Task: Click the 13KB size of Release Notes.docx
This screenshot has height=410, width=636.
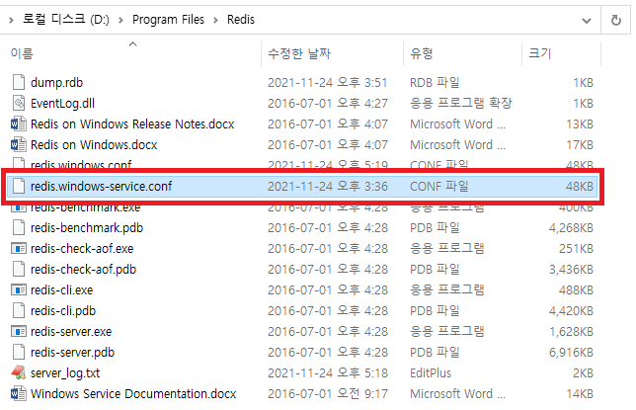Action: pyautogui.click(x=580, y=123)
